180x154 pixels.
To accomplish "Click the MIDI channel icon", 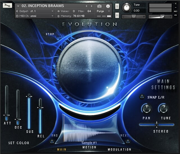I will click(17, 16).
